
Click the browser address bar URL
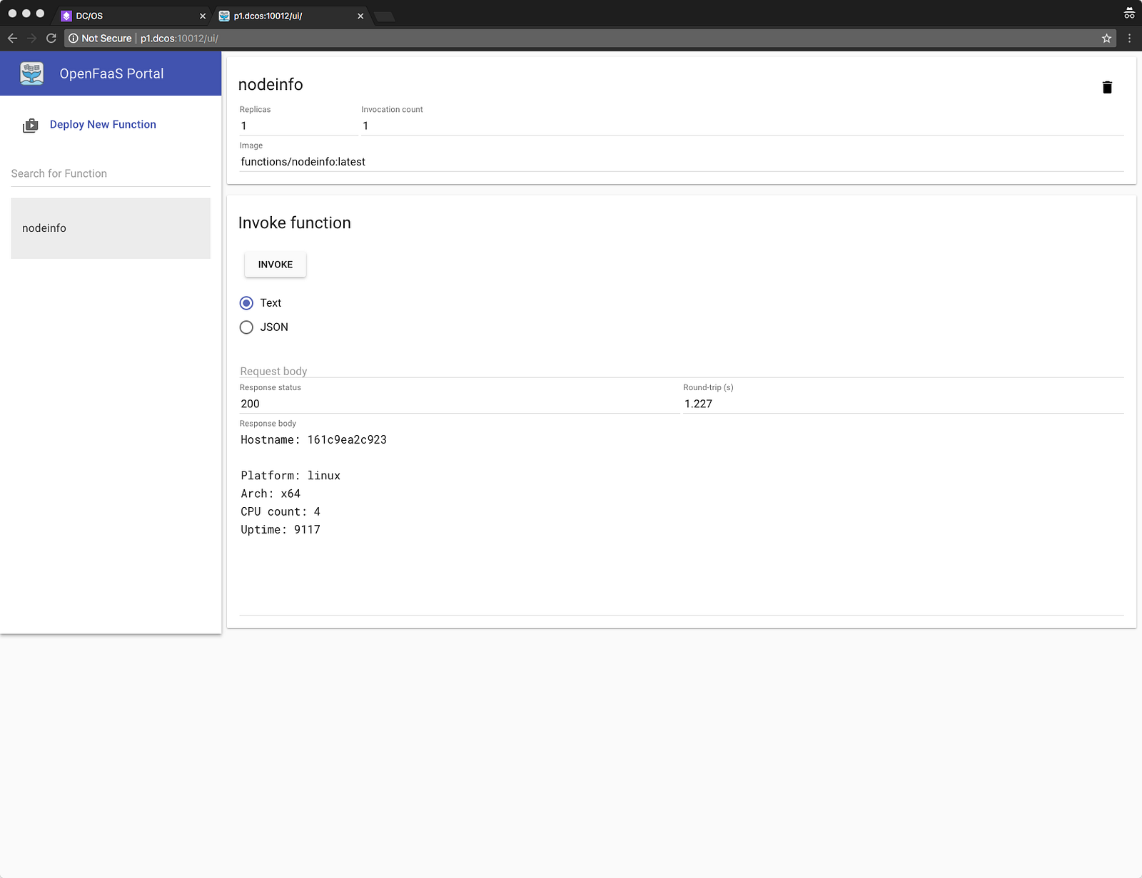[179, 39]
